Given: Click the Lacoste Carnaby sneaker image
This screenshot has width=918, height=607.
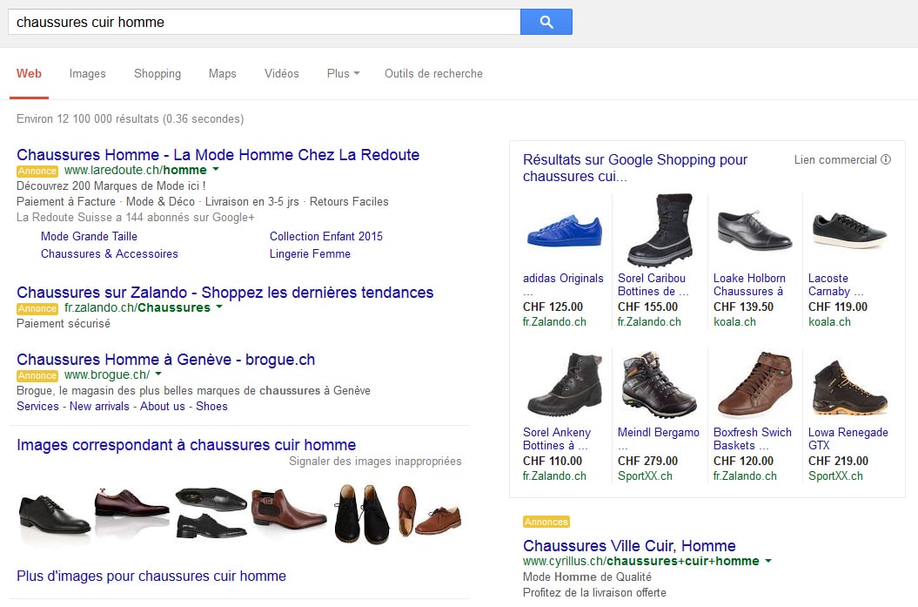Looking at the screenshot, I should tap(849, 231).
